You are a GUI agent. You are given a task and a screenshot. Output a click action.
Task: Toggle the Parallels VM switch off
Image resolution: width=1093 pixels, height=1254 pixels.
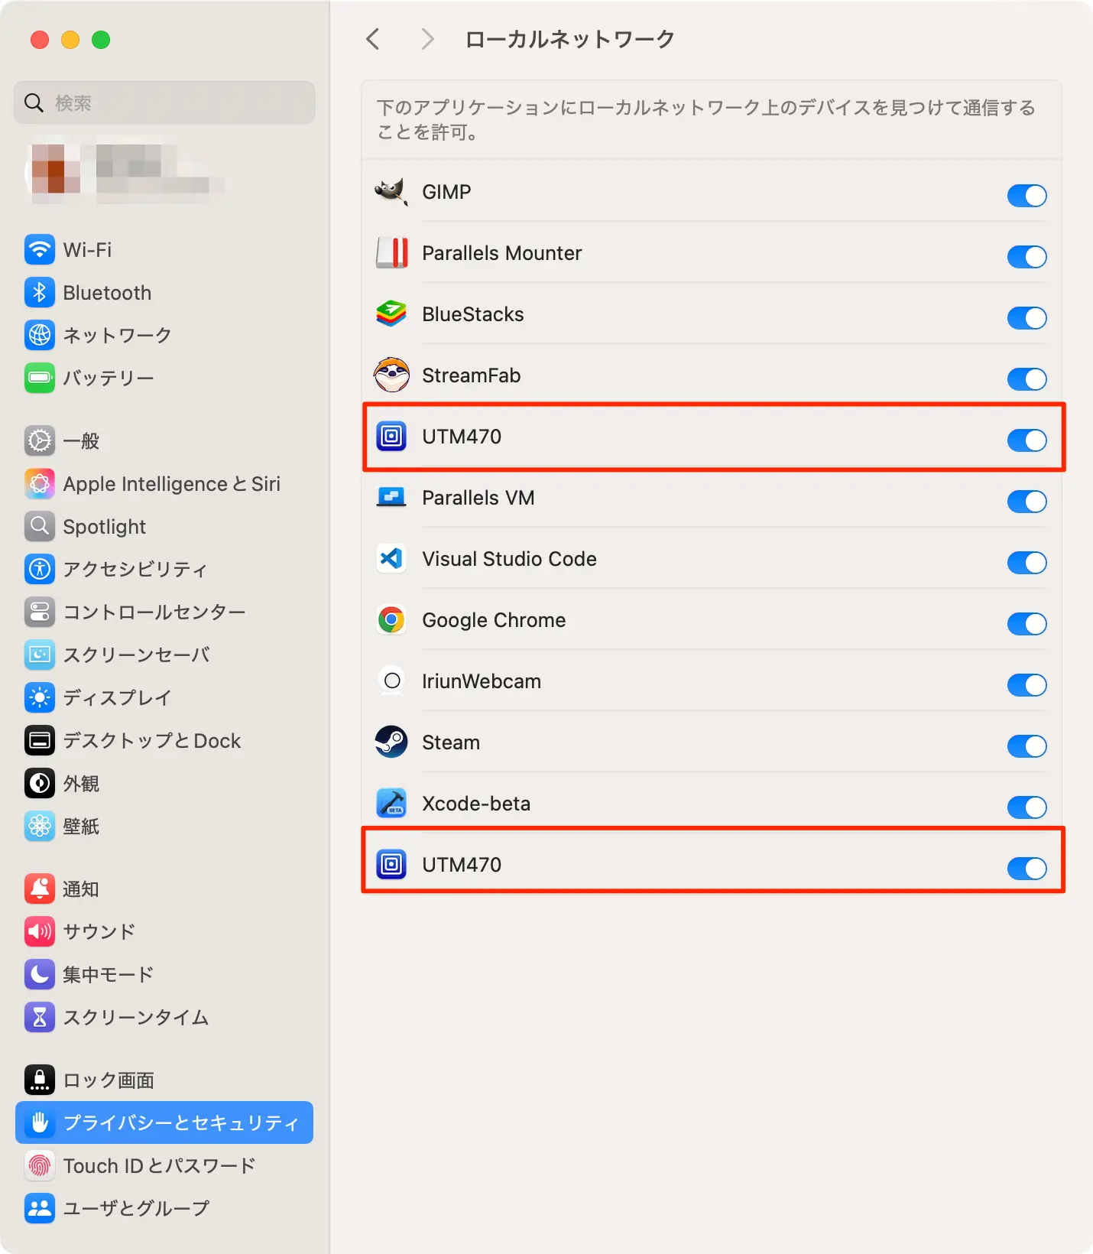pyautogui.click(x=1027, y=502)
